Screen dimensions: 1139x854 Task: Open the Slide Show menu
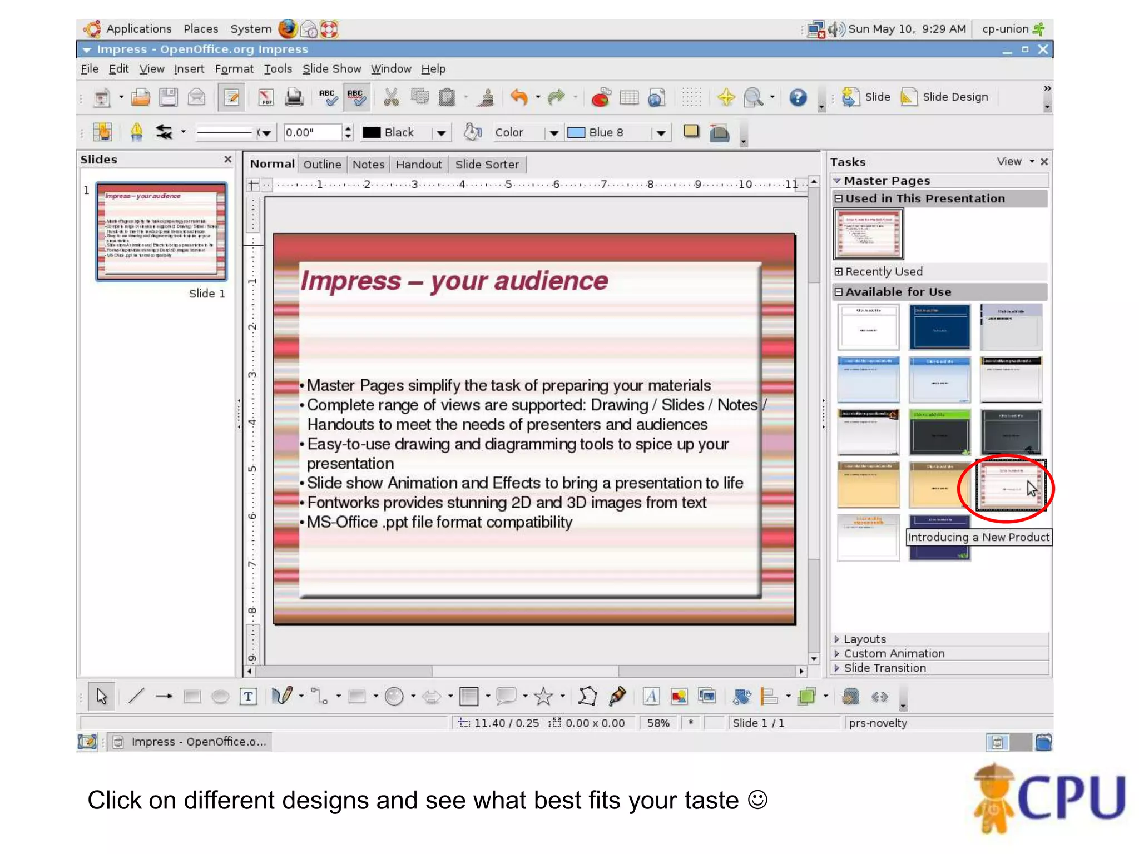coord(331,69)
